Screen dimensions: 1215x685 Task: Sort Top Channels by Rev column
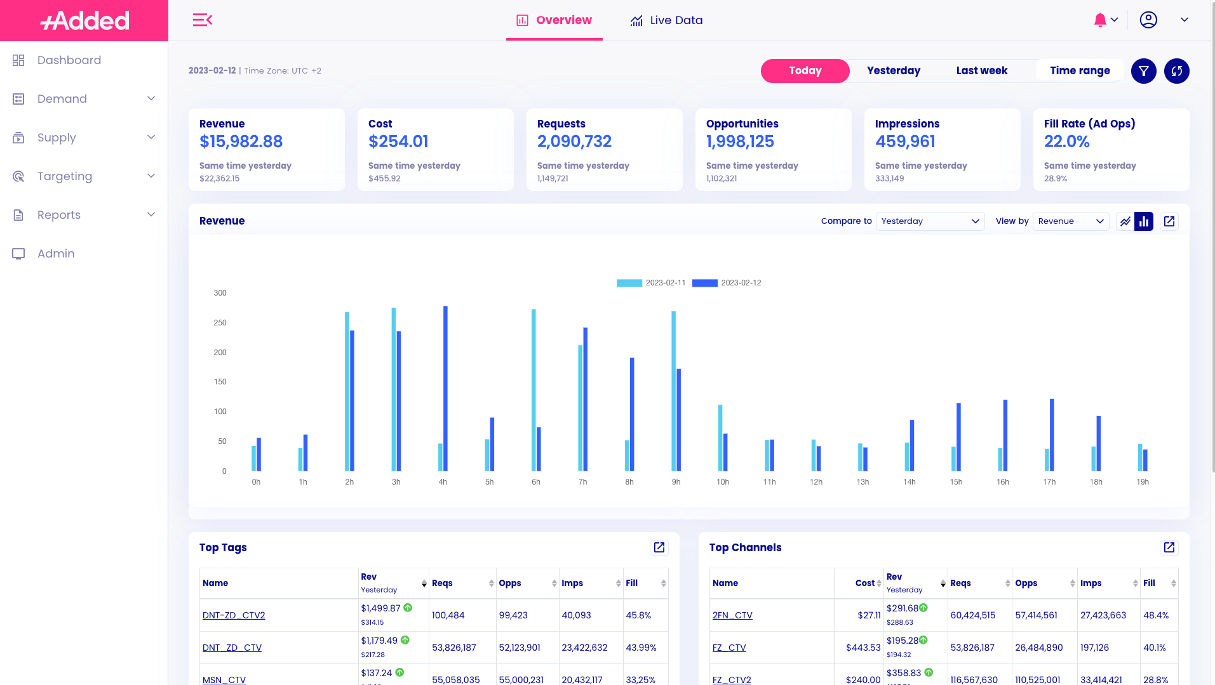pos(943,584)
